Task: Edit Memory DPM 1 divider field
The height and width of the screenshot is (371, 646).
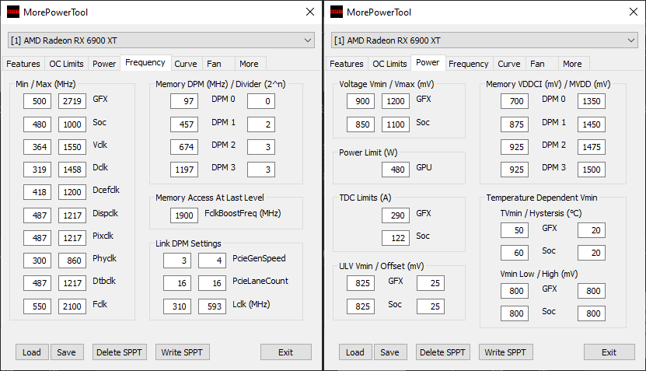Action: [x=261, y=124]
